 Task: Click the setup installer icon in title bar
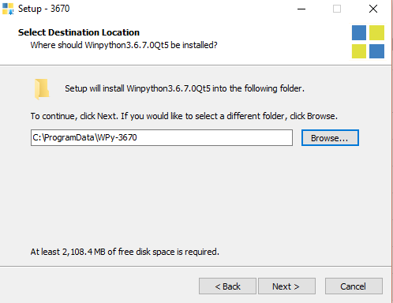tap(8, 9)
